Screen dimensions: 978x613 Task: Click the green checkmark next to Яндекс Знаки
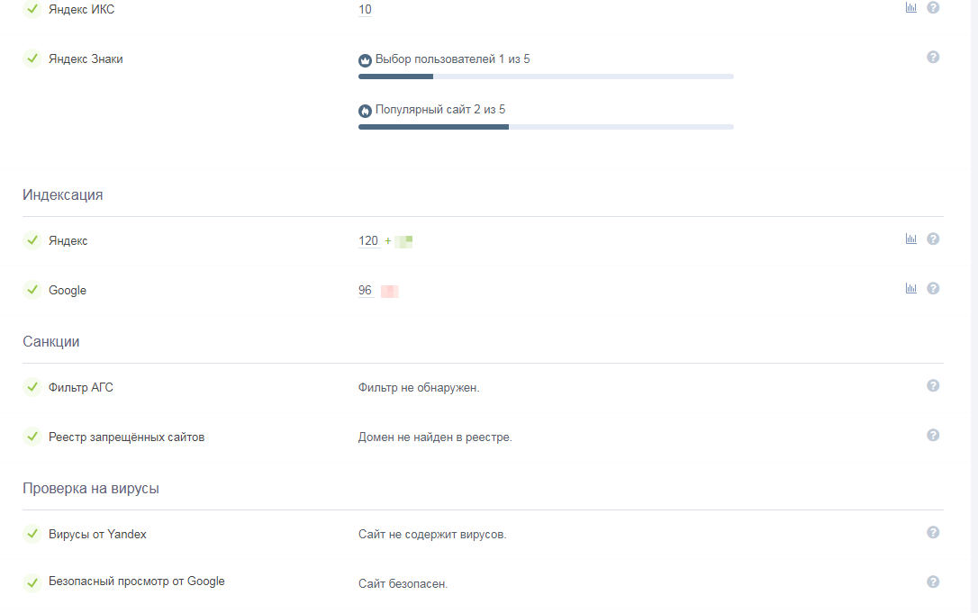tap(32, 59)
